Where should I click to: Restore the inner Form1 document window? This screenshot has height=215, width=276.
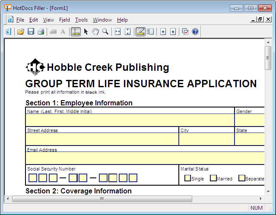click(x=260, y=19)
